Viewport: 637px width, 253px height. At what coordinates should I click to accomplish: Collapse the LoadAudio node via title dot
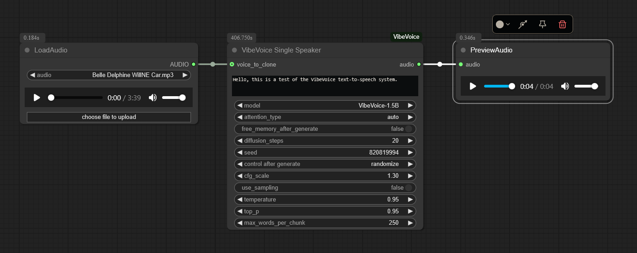[x=27, y=50]
